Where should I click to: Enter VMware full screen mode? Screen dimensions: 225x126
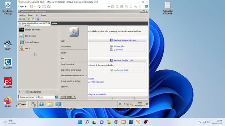pyautogui.click(x=44, y=6)
